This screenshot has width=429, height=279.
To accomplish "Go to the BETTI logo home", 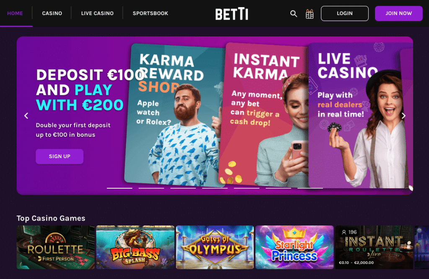I will pos(232,14).
